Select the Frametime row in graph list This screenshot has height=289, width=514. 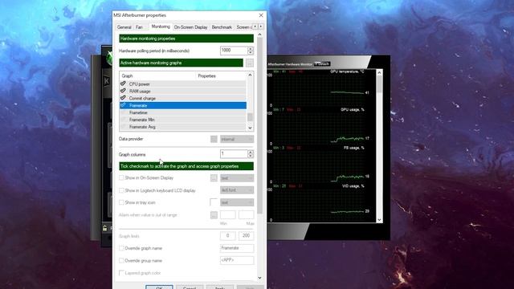click(x=183, y=112)
